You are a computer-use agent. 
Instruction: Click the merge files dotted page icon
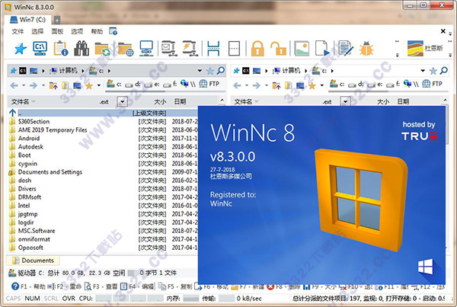click(x=234, y=49)
